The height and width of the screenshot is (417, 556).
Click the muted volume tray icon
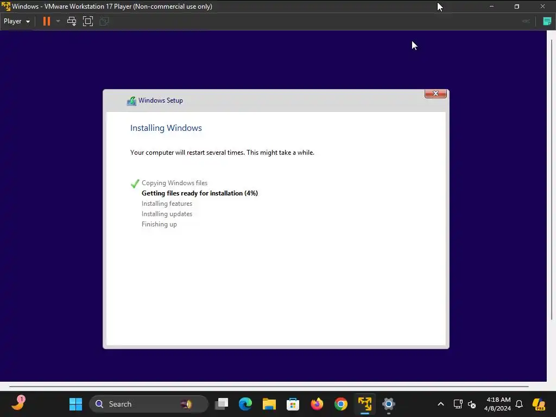pos(472,404)
